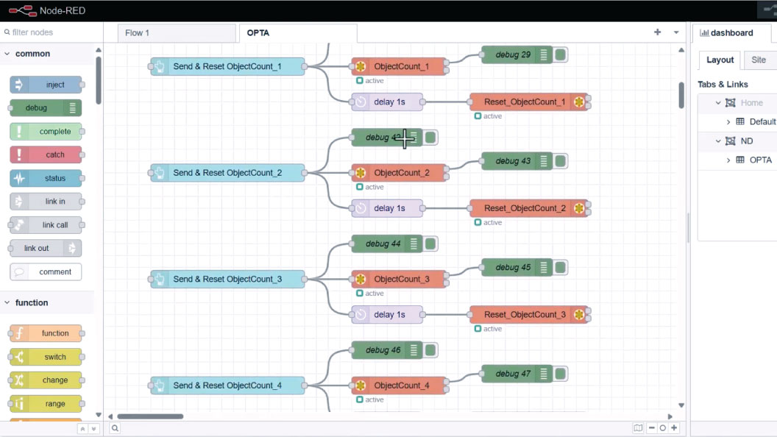
Task: Expand all palette categories
Action: [x=93, y=429]
